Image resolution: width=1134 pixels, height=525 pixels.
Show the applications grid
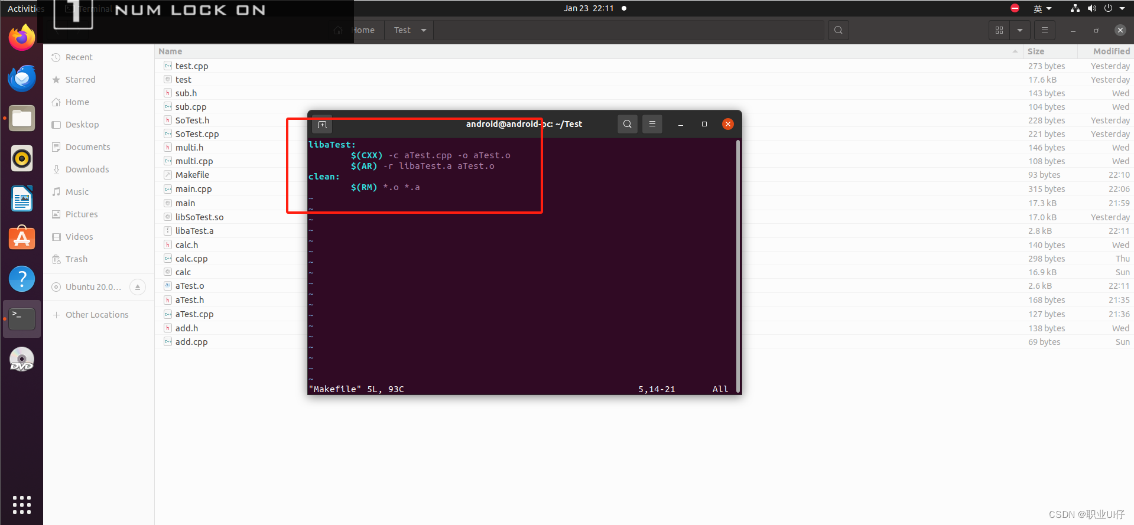pos(22,505)
